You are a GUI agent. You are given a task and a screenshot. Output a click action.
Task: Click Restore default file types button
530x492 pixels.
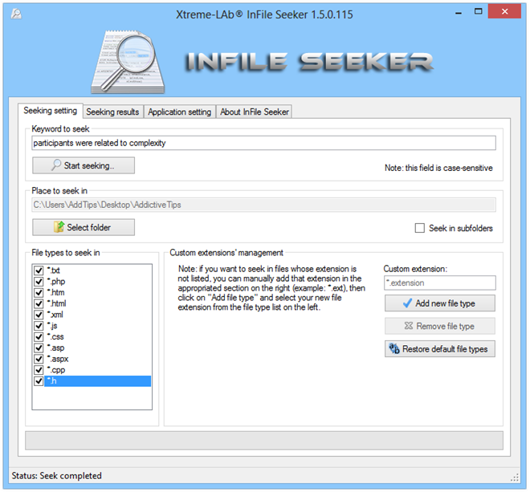point(440,348)
